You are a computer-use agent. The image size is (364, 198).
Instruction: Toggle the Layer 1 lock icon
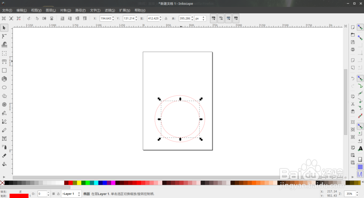[x=58, y=194]
